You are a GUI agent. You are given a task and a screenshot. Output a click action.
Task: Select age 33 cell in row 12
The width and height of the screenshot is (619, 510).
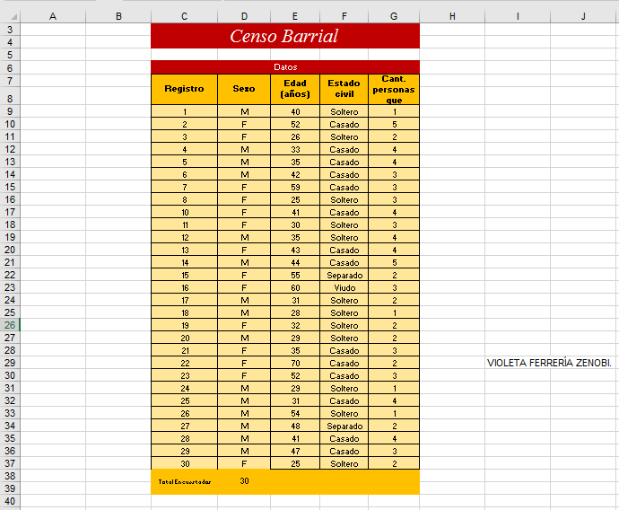pos(295,150)
